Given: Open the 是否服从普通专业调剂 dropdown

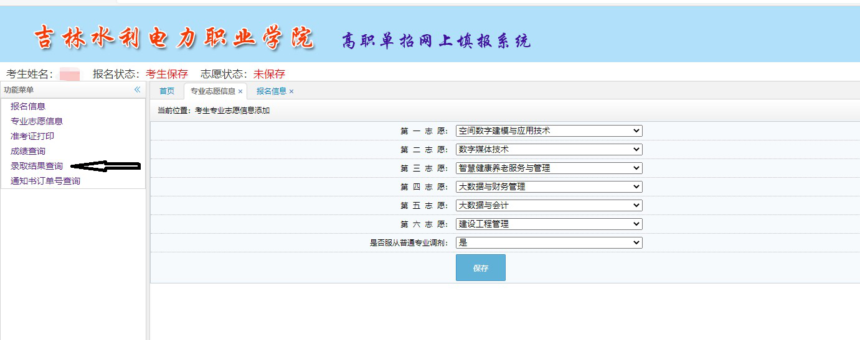Looking at the screenshot, I should [549, 242].
